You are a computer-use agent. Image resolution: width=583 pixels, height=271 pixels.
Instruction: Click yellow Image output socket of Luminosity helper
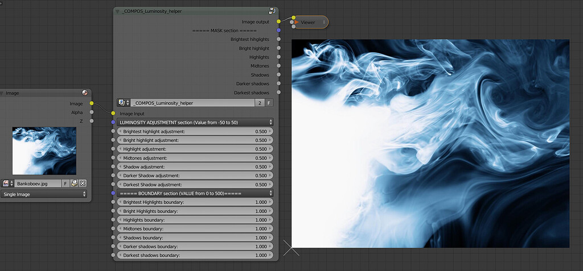(x=278, y=22)
